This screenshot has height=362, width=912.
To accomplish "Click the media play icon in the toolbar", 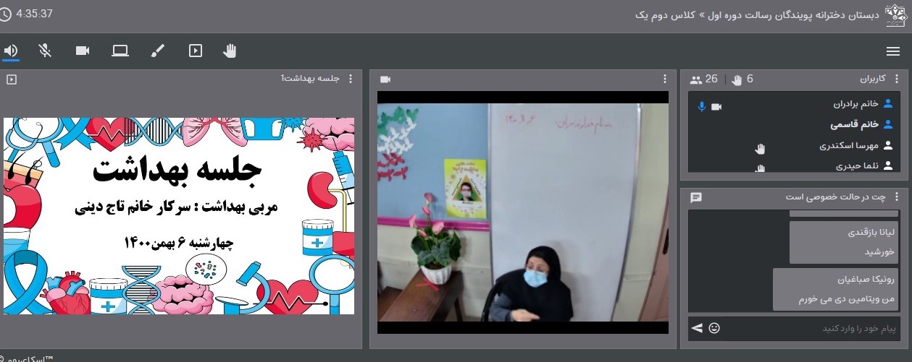I will (195, 51).
